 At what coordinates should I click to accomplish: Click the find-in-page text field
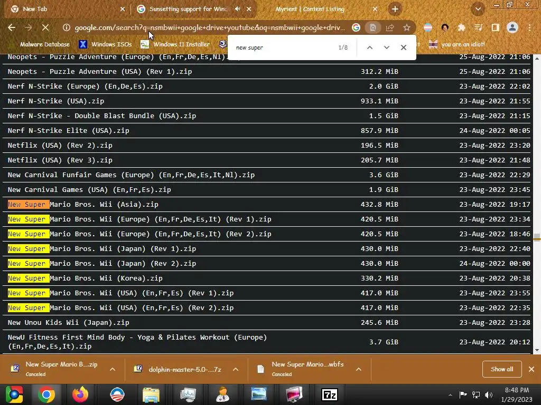pos(283,47)
